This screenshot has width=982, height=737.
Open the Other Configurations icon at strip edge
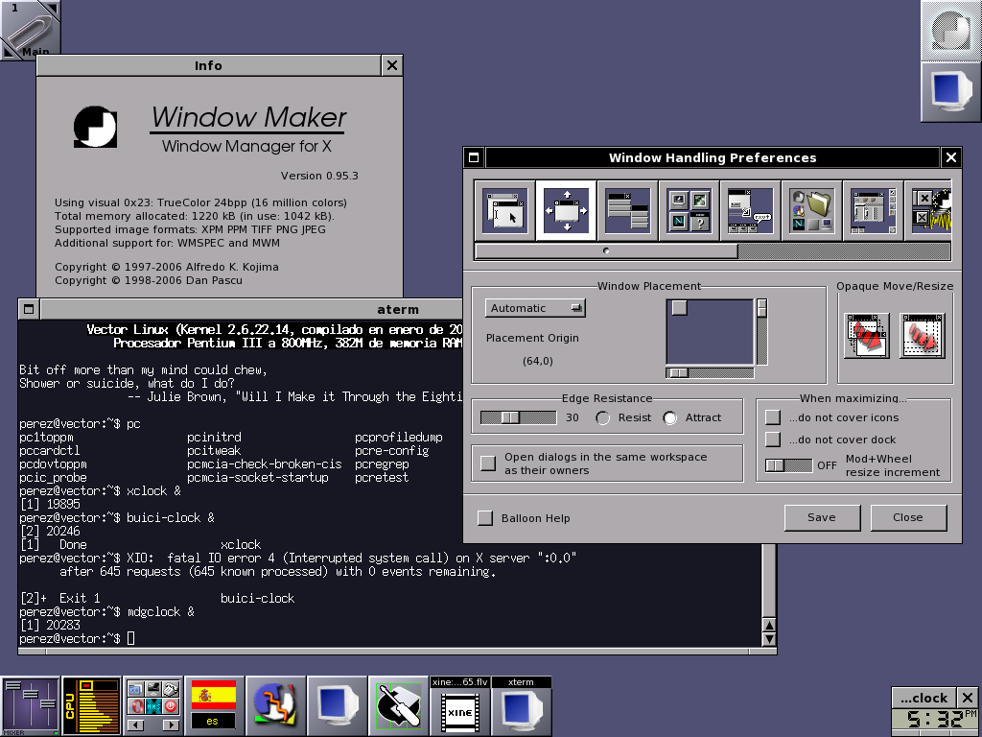coord(928,210)
